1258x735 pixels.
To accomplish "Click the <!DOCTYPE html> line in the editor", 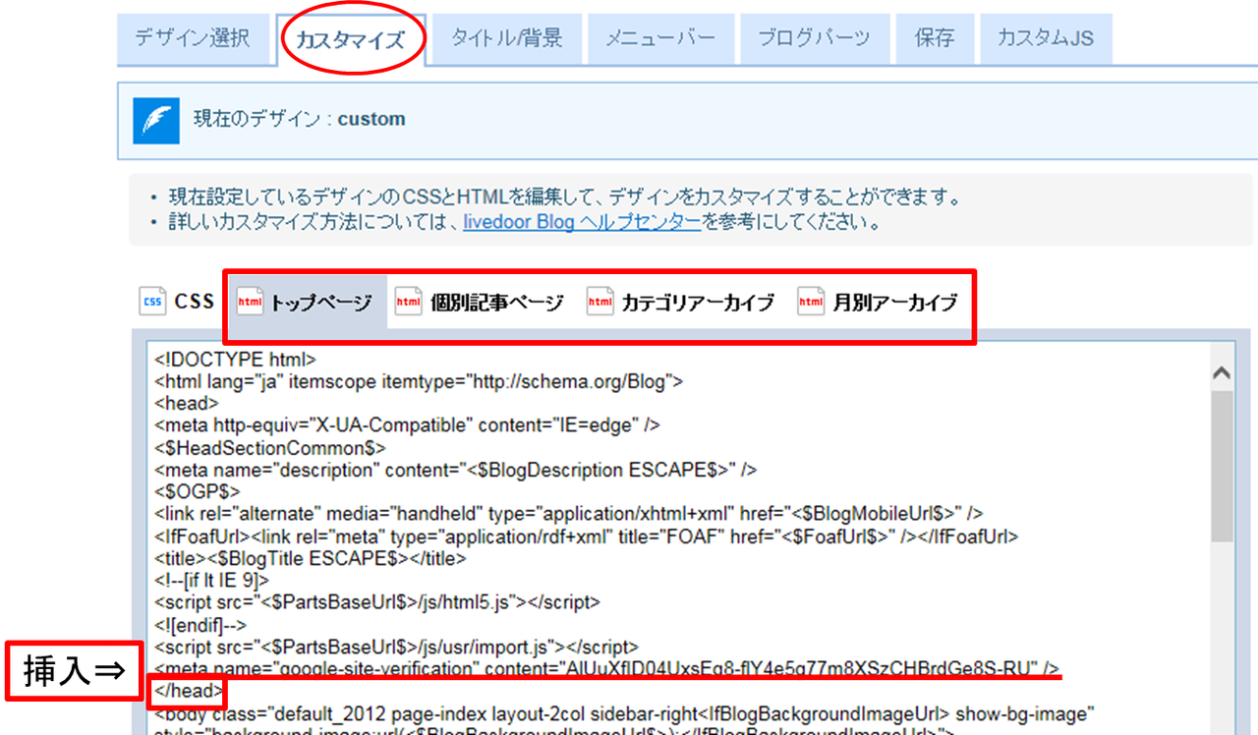I will [235, 360].
